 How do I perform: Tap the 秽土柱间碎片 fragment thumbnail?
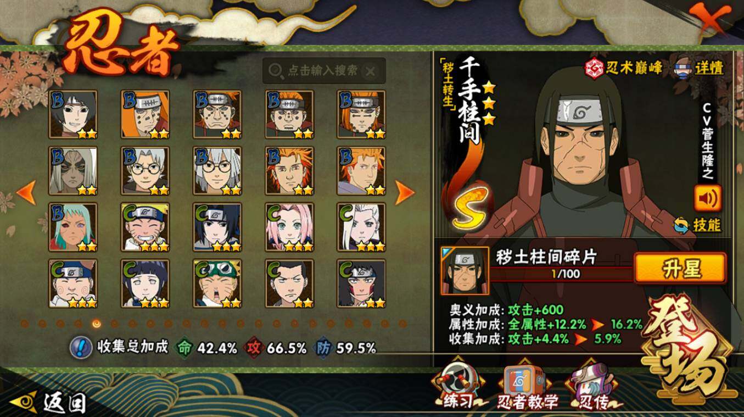(465, 271)
